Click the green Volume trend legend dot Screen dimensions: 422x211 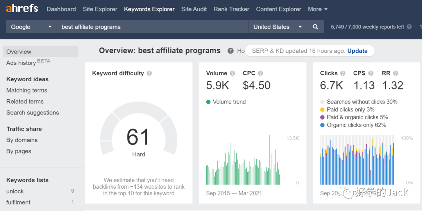click(x=208, y=102)
